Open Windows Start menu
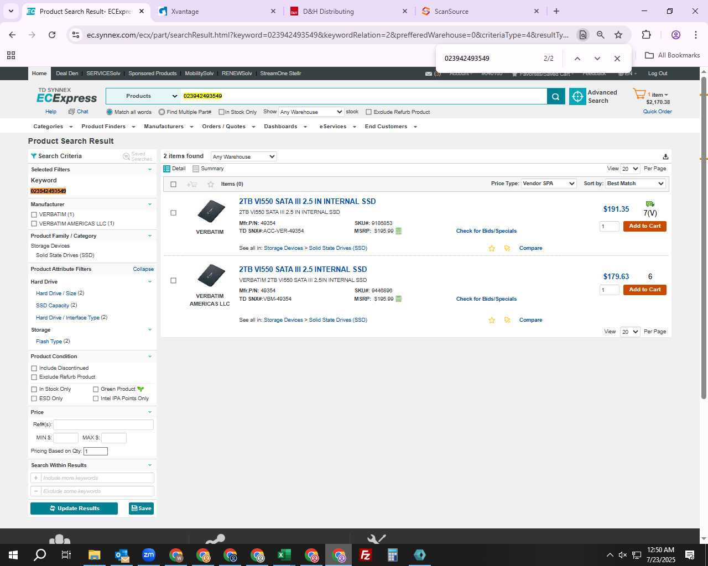708x566 pixels. [x=13, y=555]
